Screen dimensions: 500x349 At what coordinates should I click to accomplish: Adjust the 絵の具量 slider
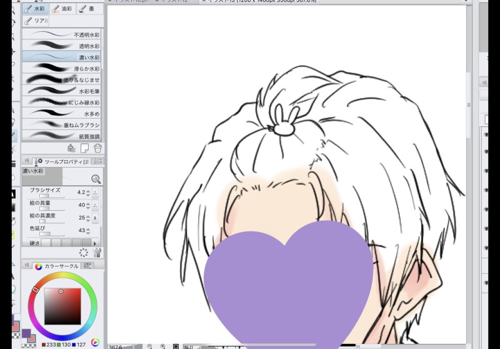point(52,209)
